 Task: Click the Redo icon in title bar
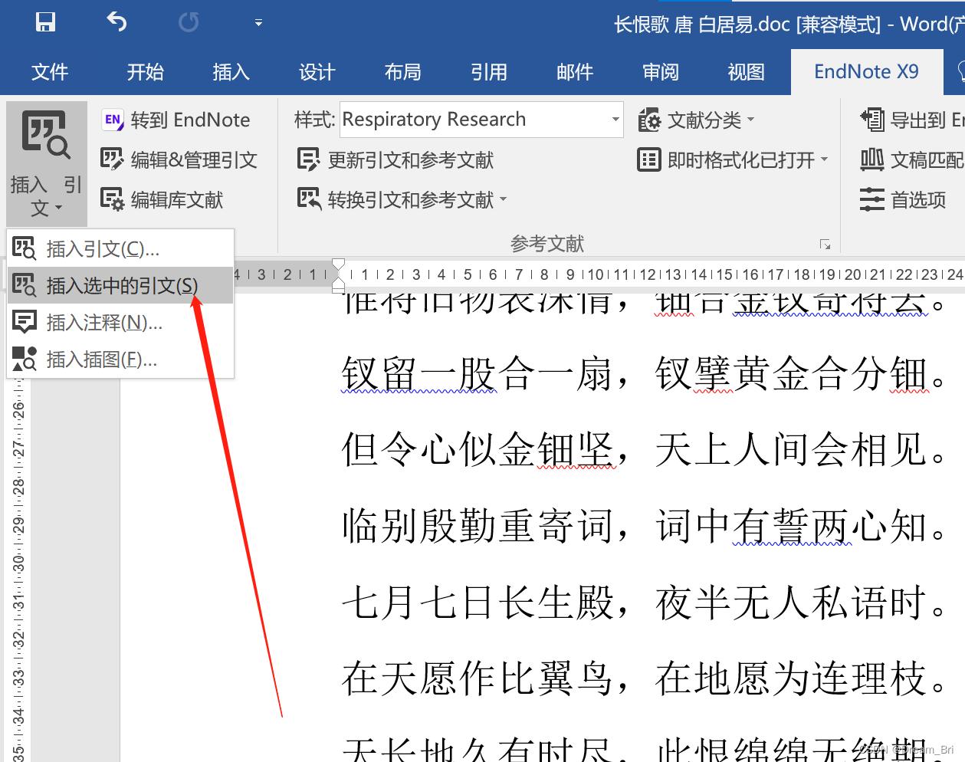(x=189, y=22)
